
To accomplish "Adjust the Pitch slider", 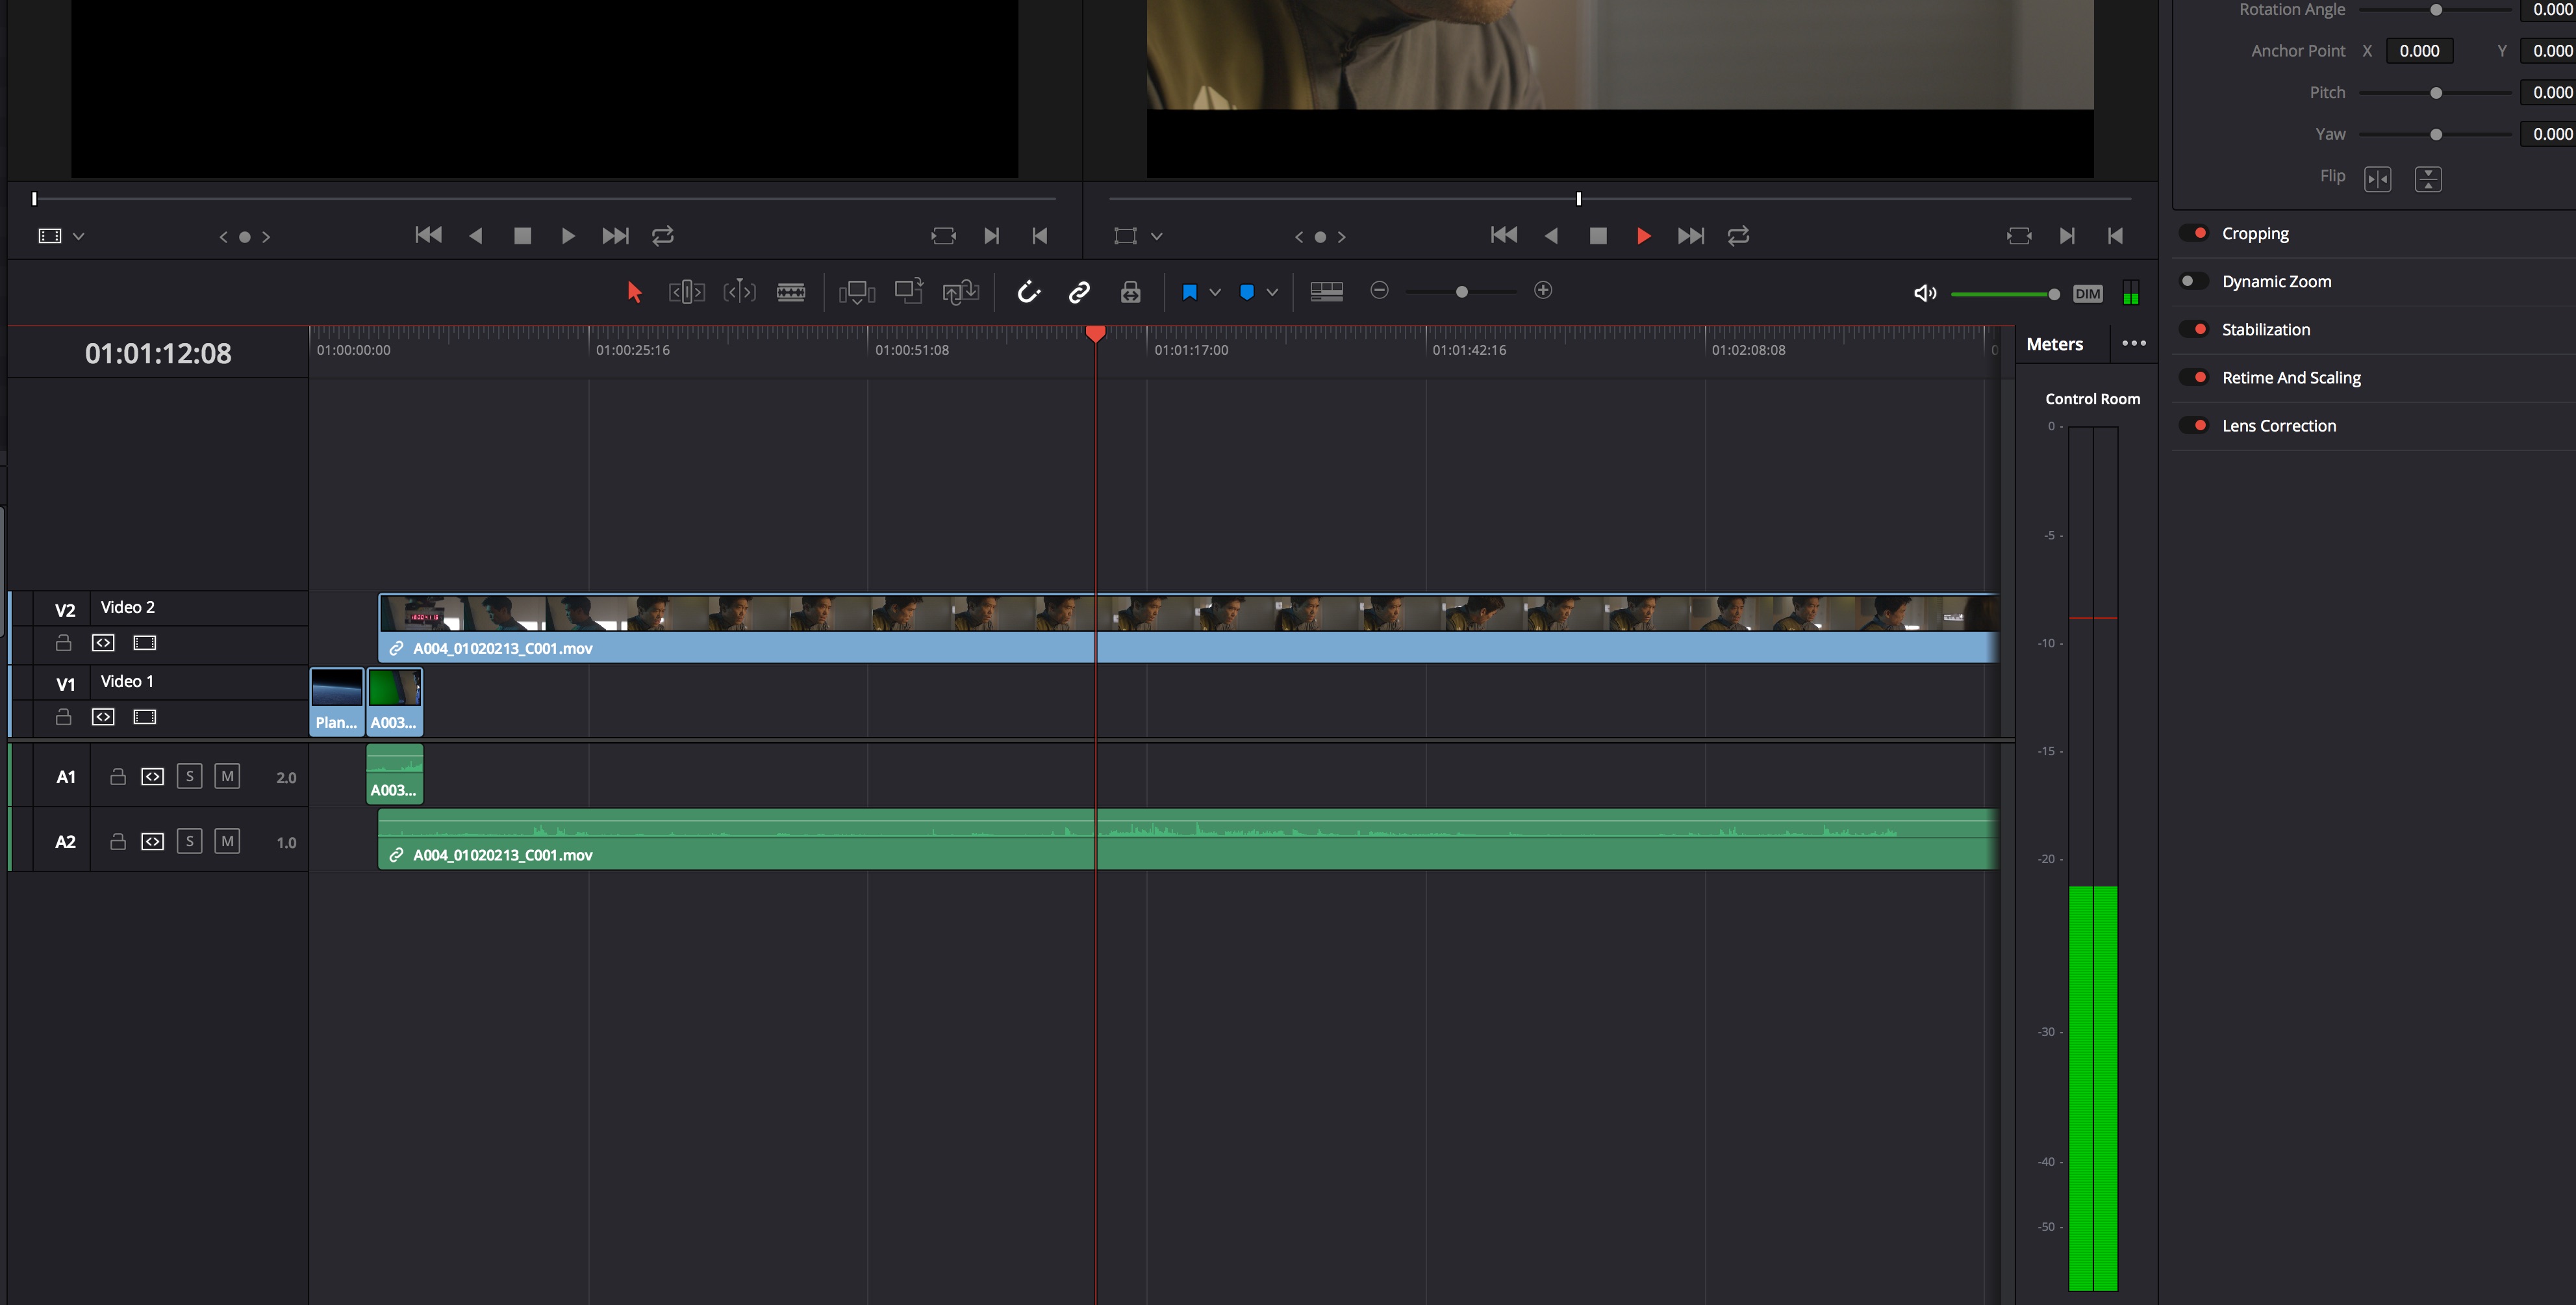I will (x=2435, y=92).
